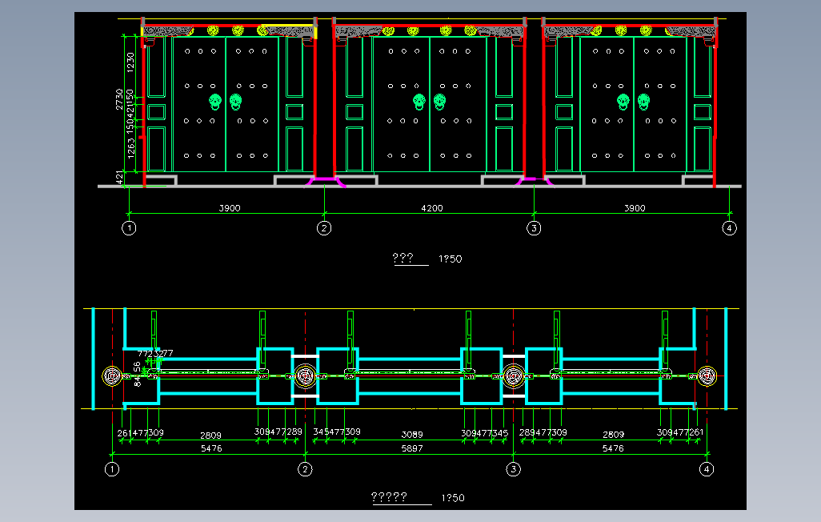Click the 2809 dimension between plan axes 3 and 4

[613, 435]
